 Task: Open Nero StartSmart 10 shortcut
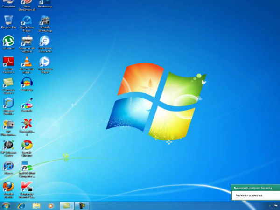coord(27,5)
